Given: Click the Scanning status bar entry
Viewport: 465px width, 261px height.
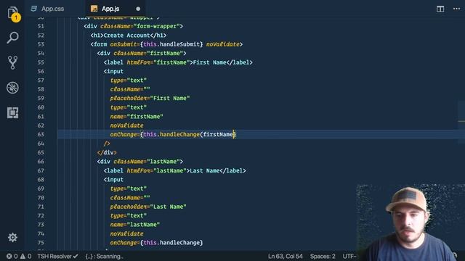Looking at the screenshot, I should (x=104, y=256).
